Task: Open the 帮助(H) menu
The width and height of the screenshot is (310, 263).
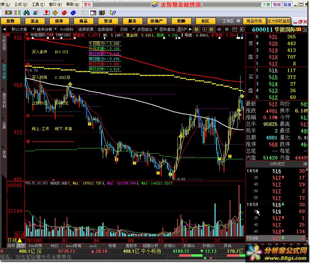Action: pyautogui.click(x=73, y=4)
